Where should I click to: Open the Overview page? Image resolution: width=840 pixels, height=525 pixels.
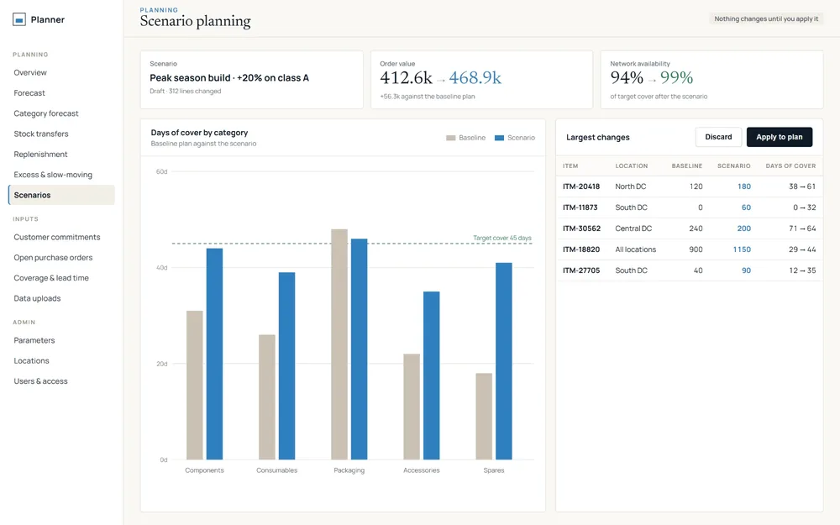click(30, 73)
